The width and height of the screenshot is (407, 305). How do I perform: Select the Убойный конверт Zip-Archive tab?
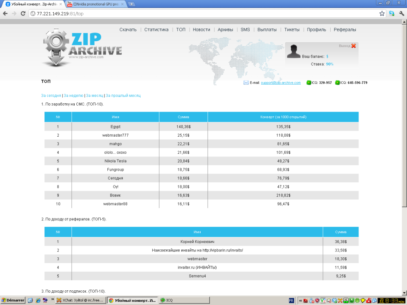point(33,4)
